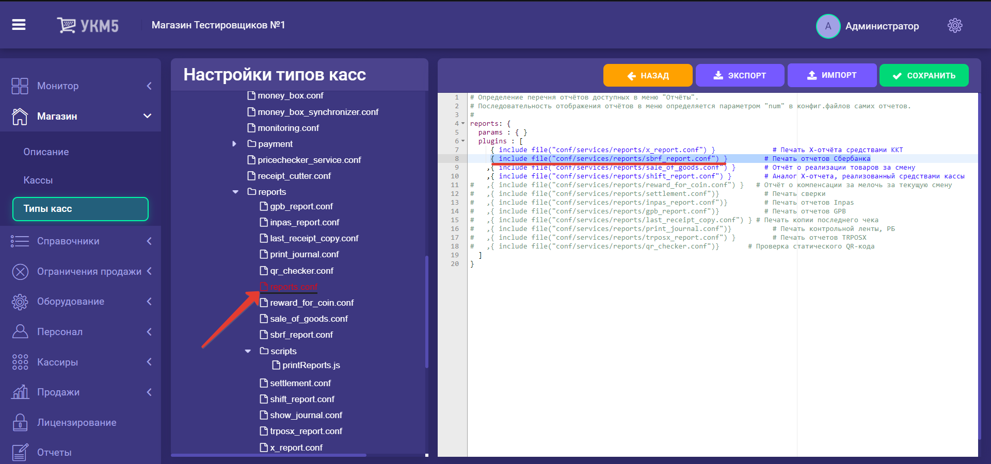Click the file tree horizontal scrollbar
The height and width of the screenshot is (464, 991).
[268, 455]
